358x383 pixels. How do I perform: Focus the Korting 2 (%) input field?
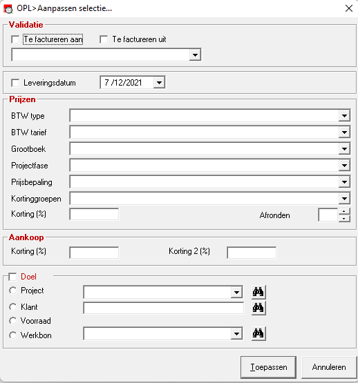tap(252, 253)
